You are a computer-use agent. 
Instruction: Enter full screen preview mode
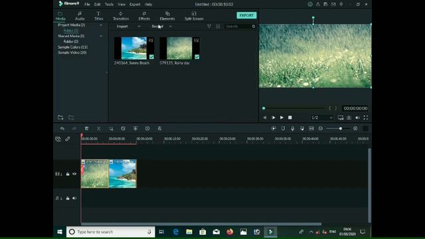pyautogui.click(x=366, y=118)
